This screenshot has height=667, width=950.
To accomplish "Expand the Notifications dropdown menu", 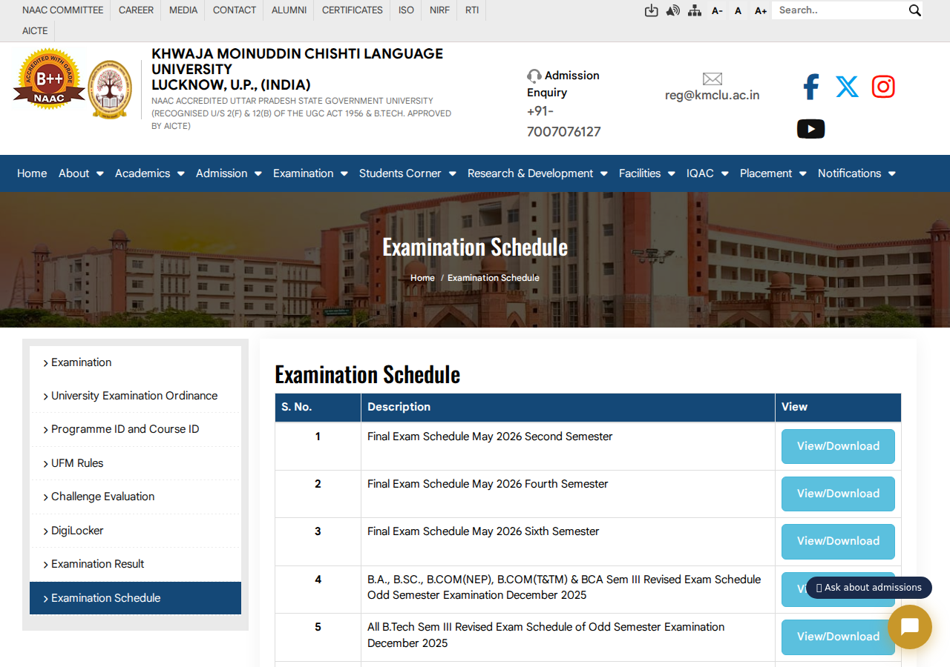I will [856, 173].
